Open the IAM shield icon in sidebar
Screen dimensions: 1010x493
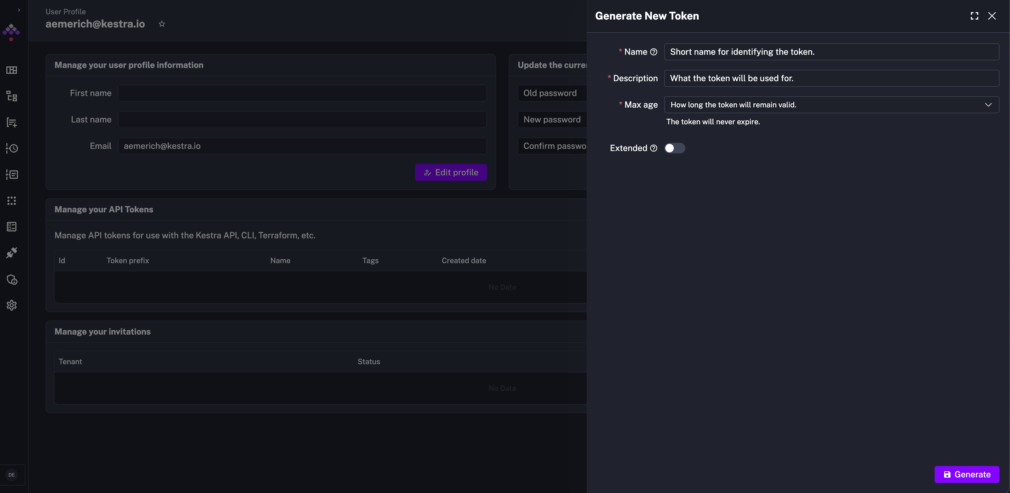[x=12, y=279]
